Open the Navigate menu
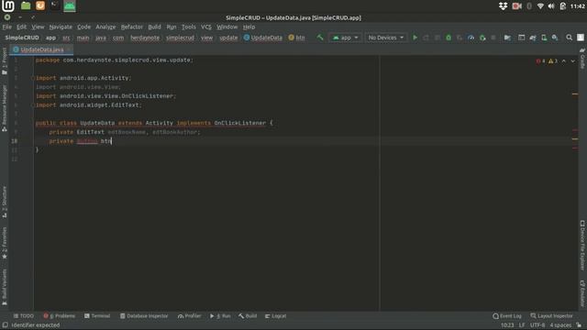Screen dimensions: 587x330 pyautogui.click(x=61, y=27)
